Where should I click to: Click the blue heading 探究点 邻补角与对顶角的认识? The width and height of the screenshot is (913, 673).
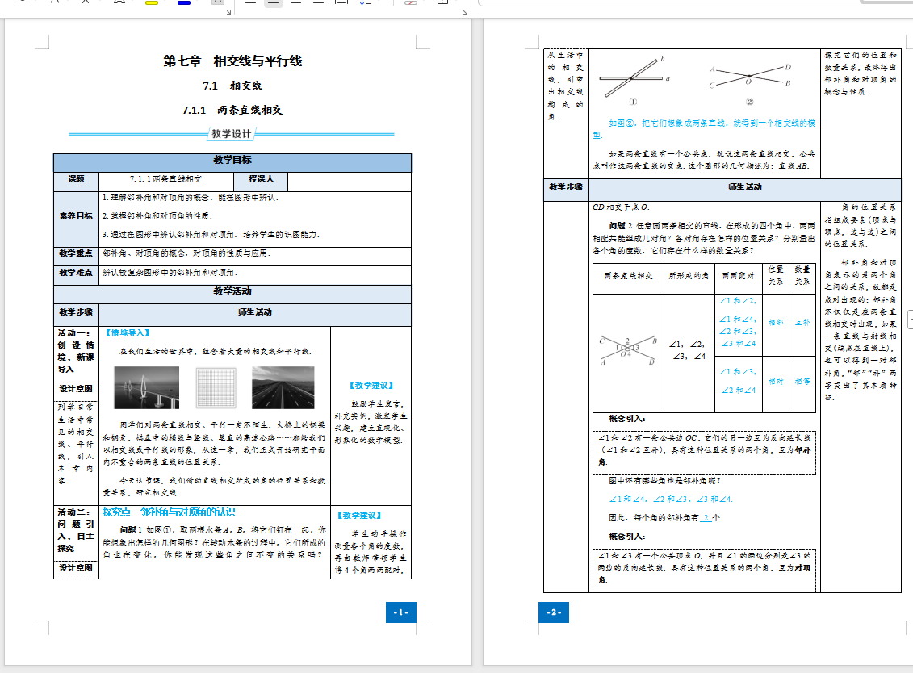(x=169, y=512)
